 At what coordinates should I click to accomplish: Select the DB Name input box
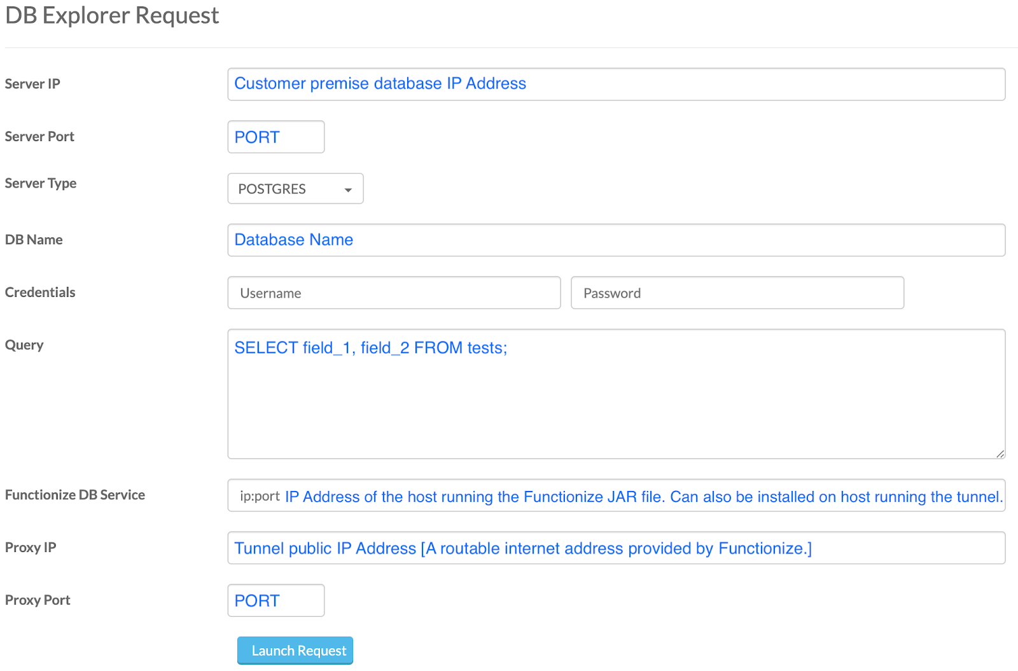[616, 240]
